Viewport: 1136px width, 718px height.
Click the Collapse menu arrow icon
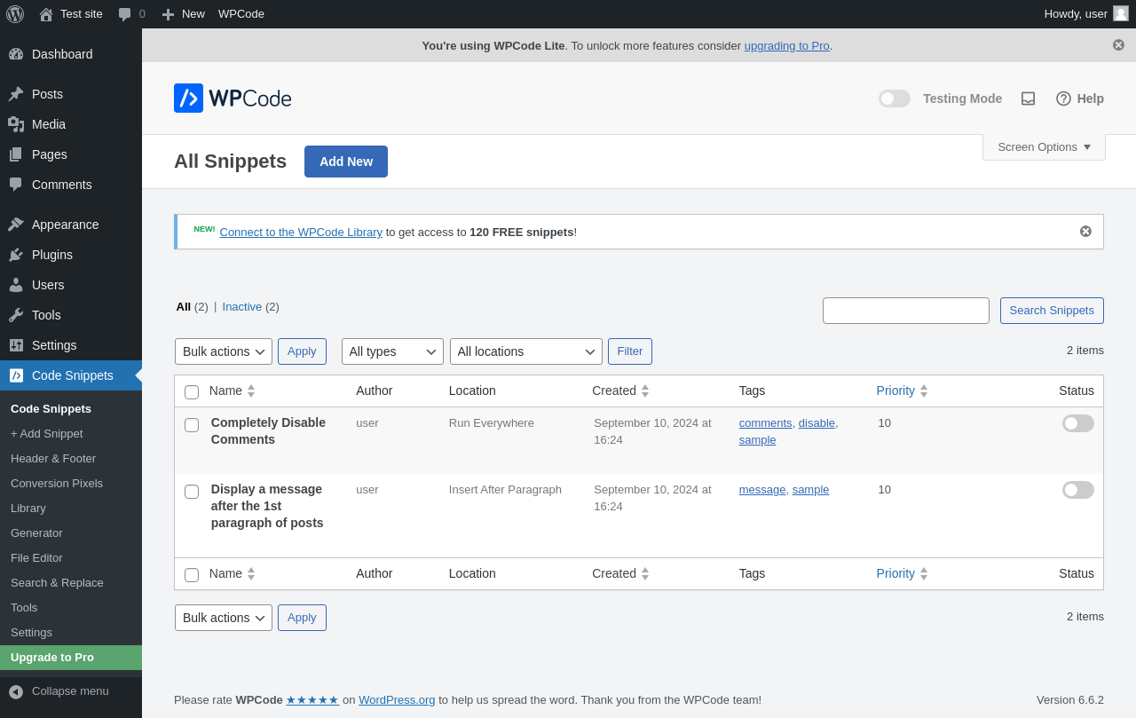pyautogui.click(x=16, y=691)
